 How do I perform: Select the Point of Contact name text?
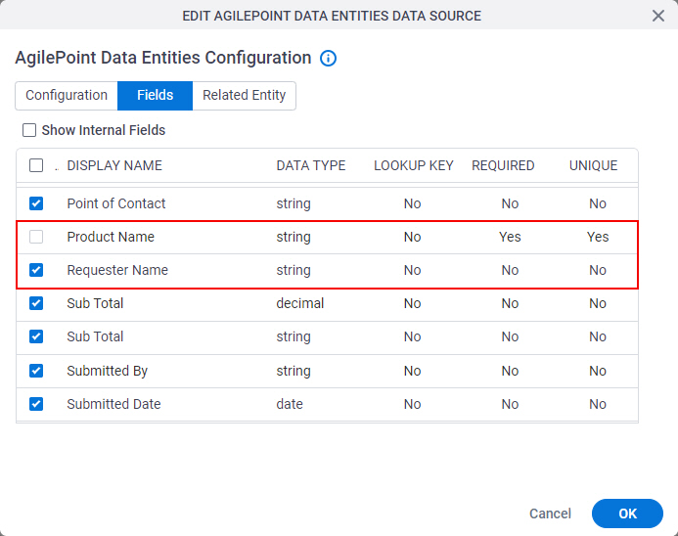pyautogui.click(x=115, y=203)
